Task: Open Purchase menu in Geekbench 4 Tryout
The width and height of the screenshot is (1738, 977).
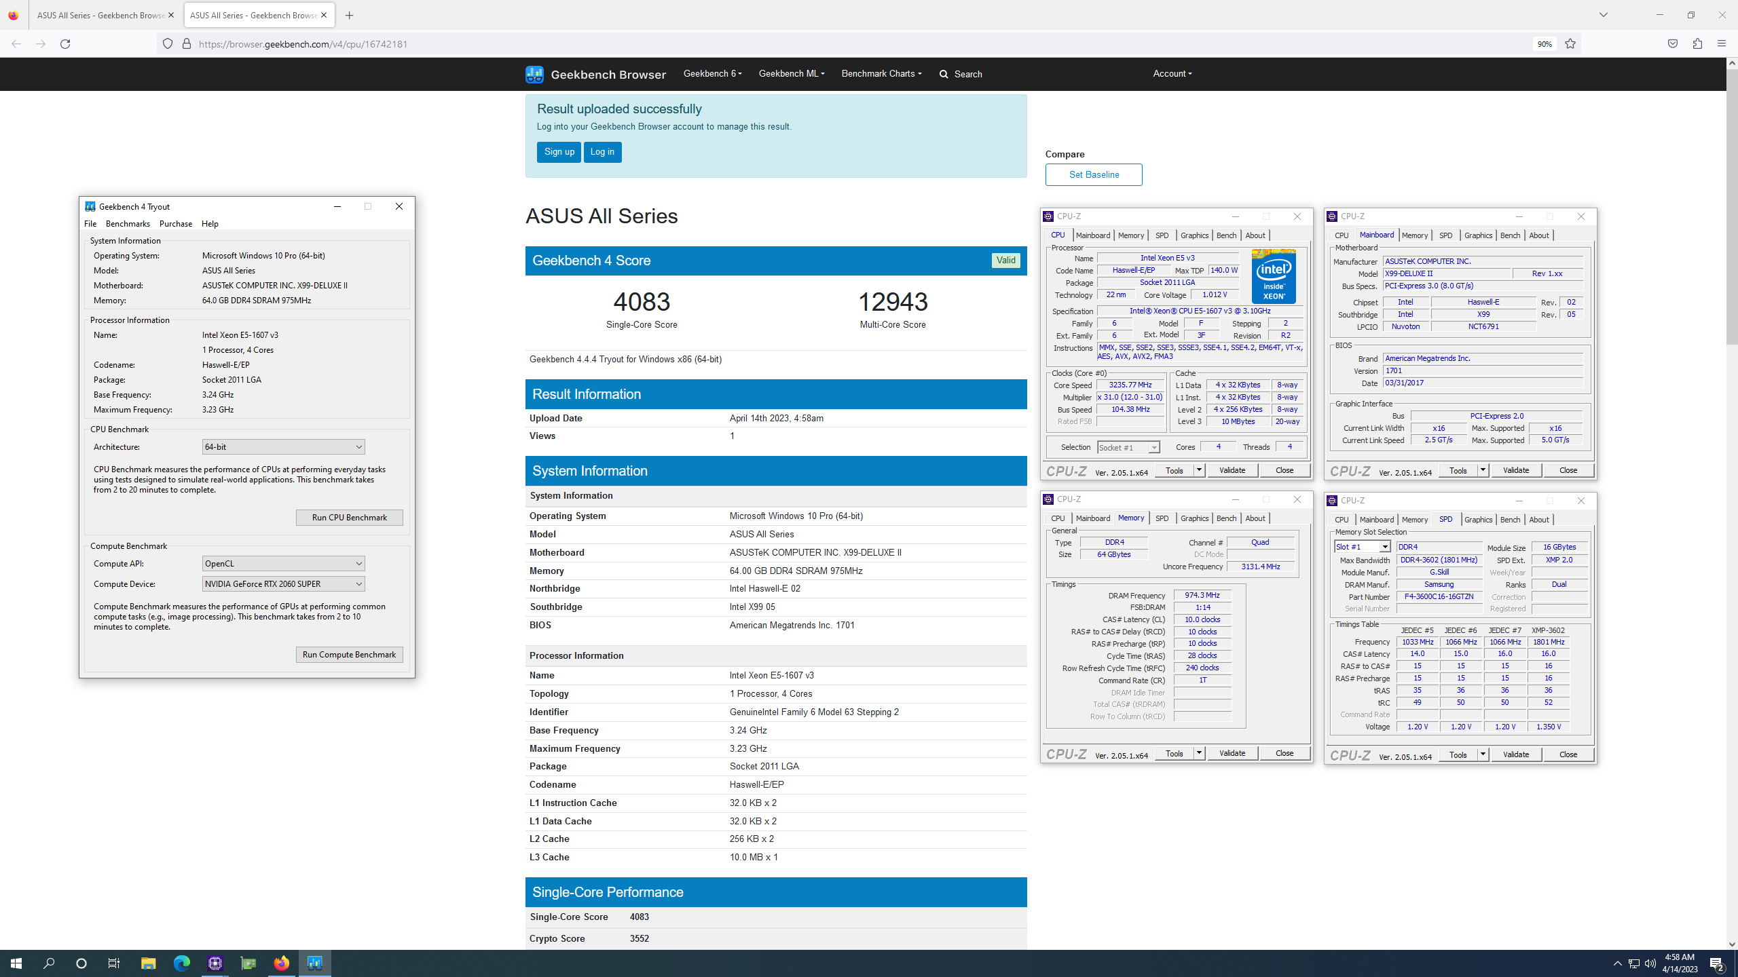Action: tap(176, 224)
